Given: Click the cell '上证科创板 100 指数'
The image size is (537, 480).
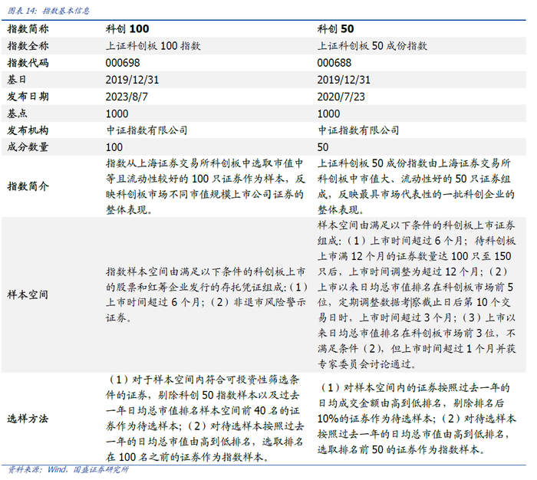Looking at the screenshot, I should 153,45.
